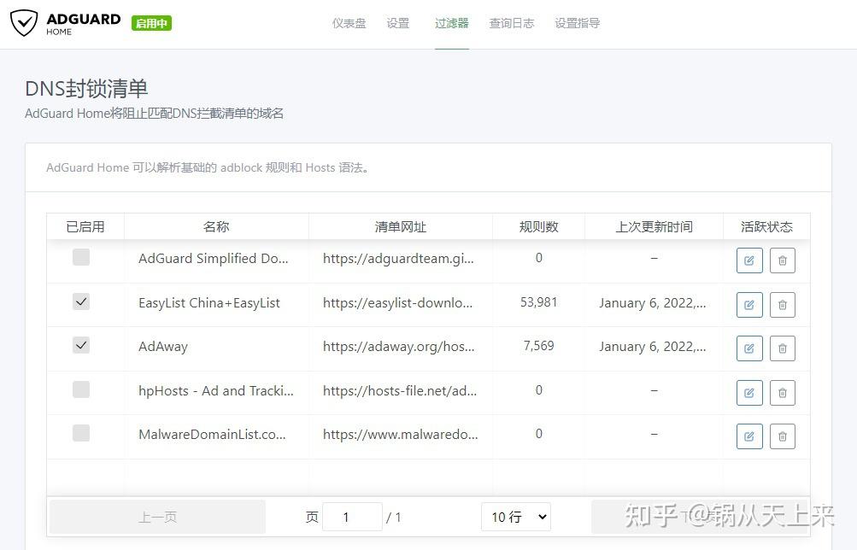Click the 启用中 status badge
This screenshot has height=550, width=857.
[151, 23]
